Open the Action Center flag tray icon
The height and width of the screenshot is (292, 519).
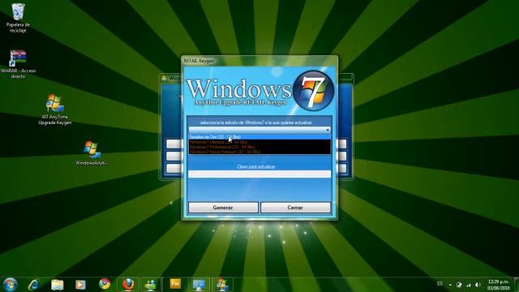pyautogui.click(x=459, y=285)
